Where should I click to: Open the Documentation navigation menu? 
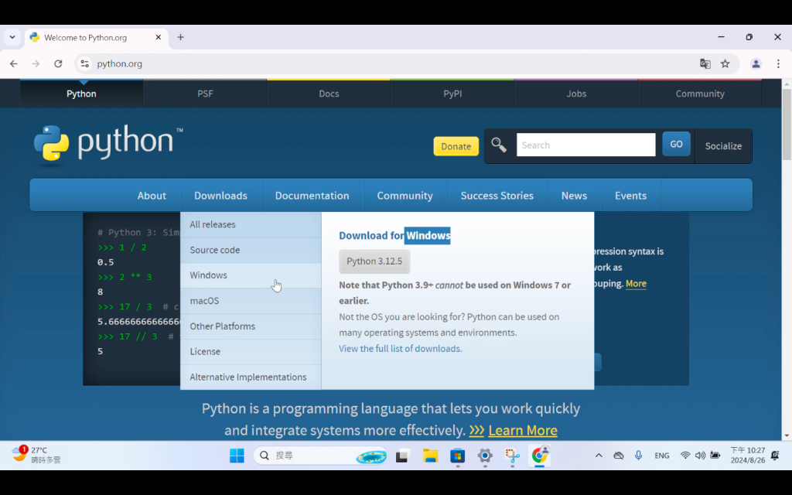pos(312,196)
